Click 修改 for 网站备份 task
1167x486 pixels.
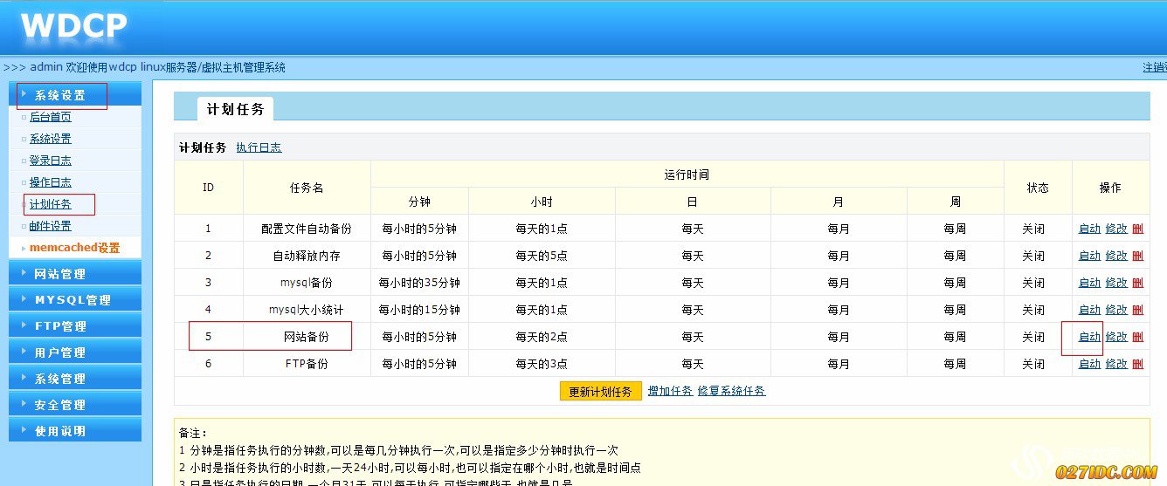(x=1116, y=337)
